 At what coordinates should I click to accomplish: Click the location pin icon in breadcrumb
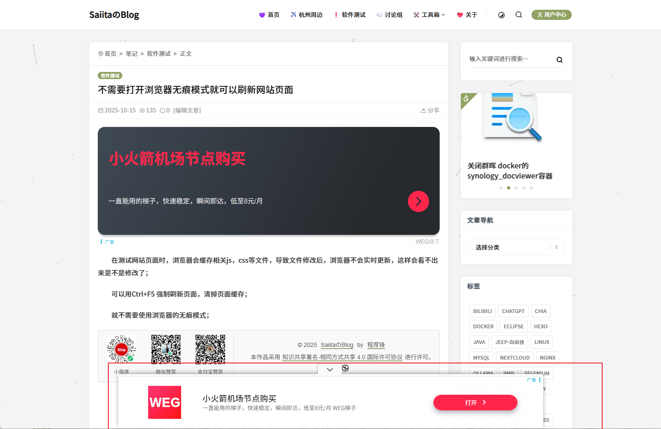pyautogui.click(x=100, y=53)
